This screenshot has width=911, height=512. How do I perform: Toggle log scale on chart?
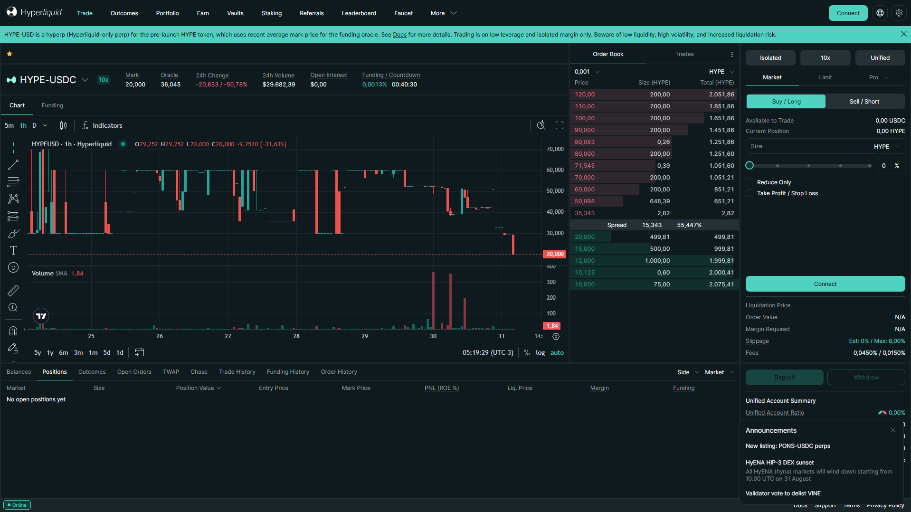(x=540, y=353)
